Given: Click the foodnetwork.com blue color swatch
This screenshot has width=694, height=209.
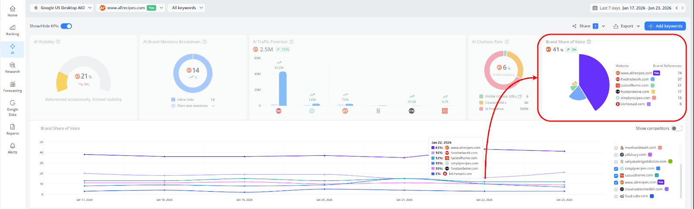Looking at the screenshot, I should (652, 79).
